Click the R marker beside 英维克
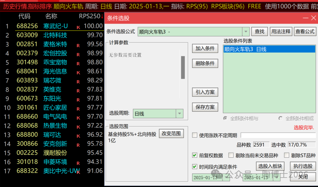Image resolution: width=318 pixels, height=187 pixels. pyautogui.click(x=78, y=91)
